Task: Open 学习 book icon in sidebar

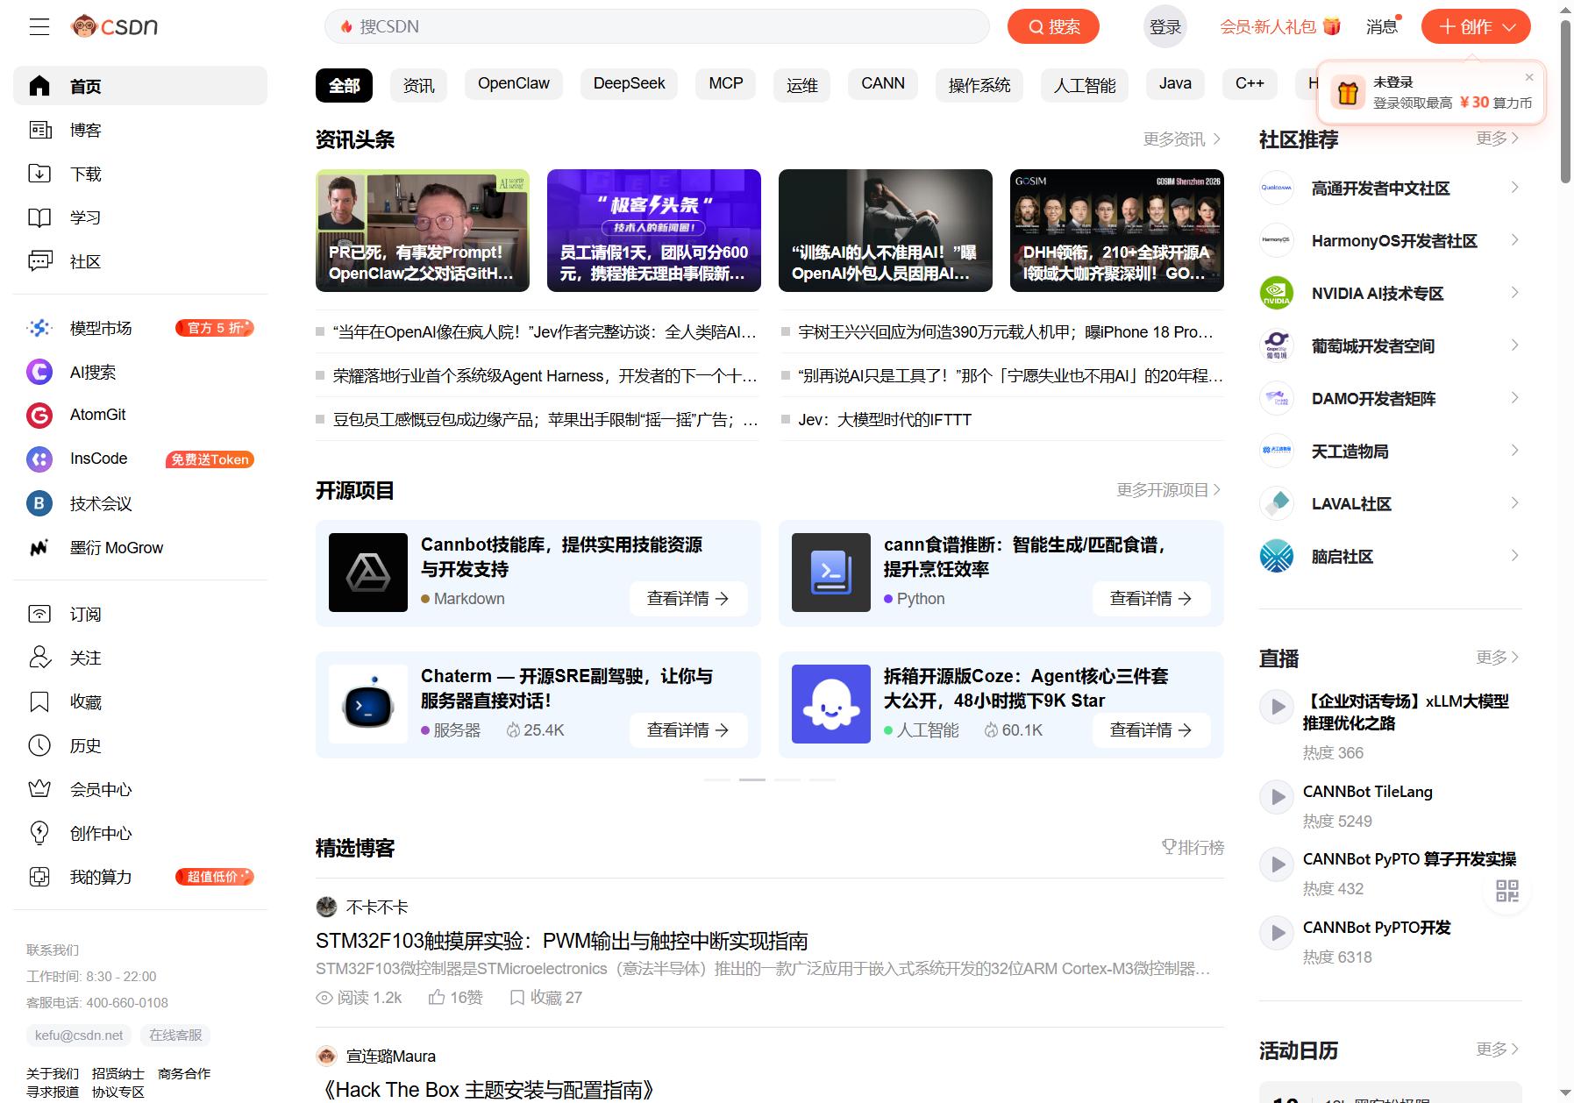Action: coord(39,217)
